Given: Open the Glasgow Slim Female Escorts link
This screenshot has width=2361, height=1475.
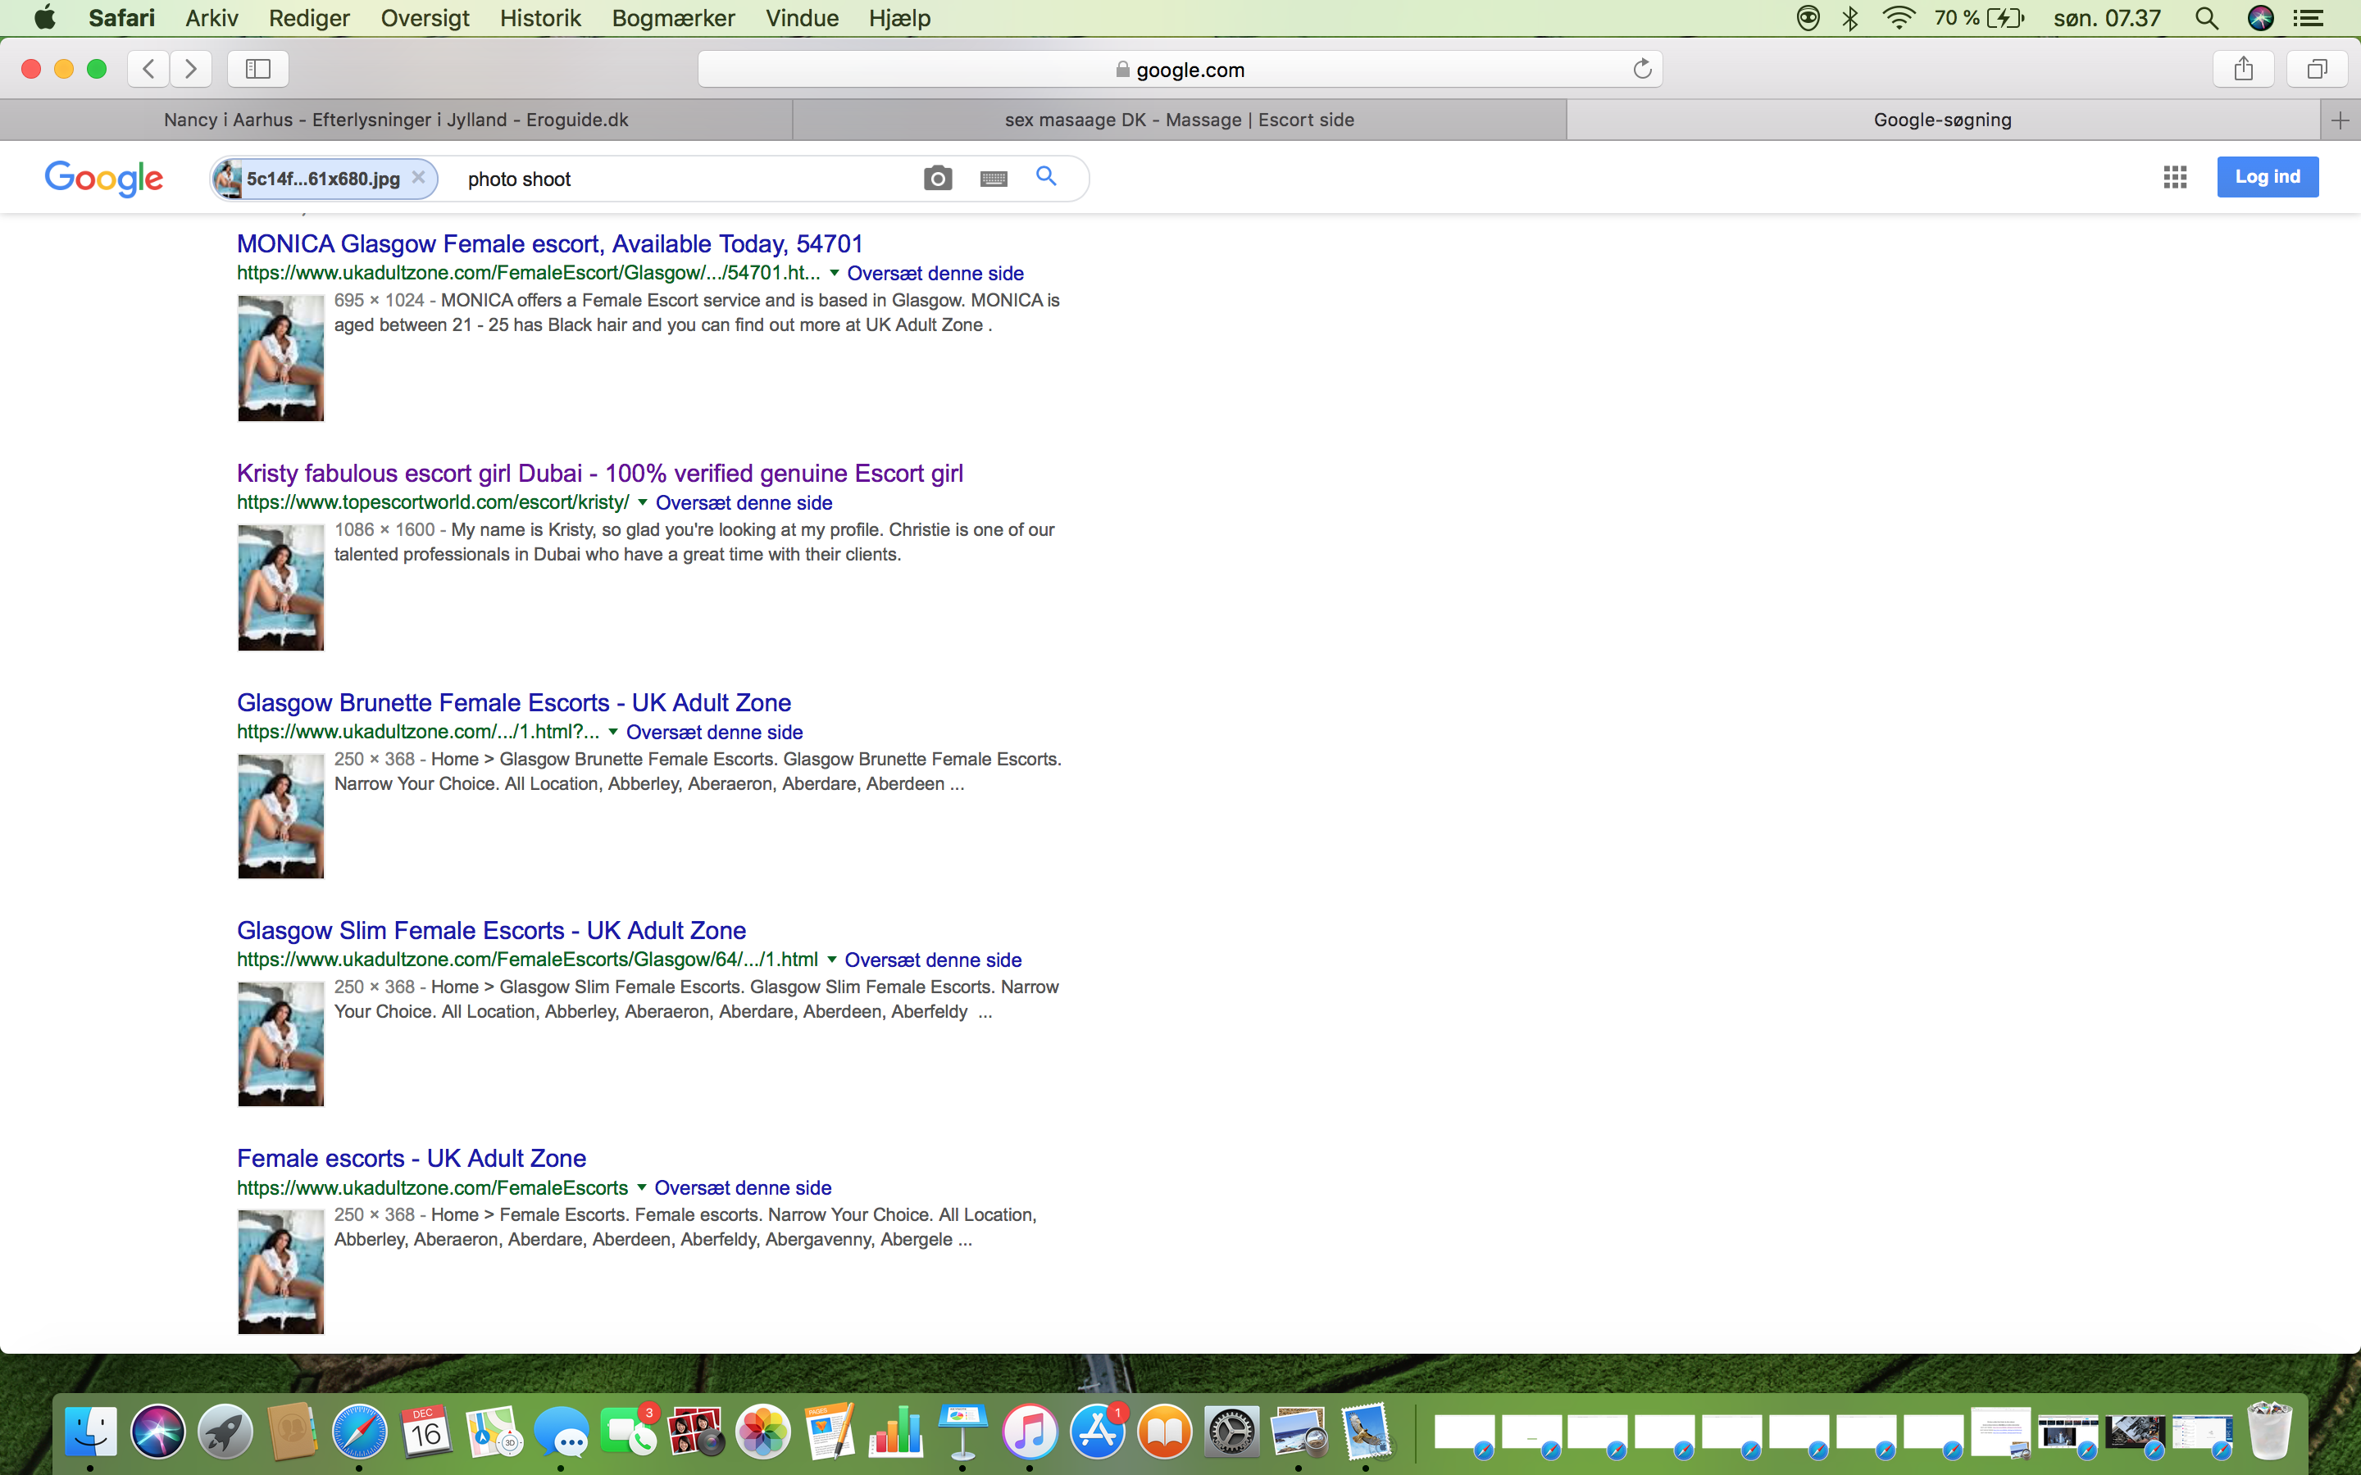Looking at the screenshot, I should 491,930.
